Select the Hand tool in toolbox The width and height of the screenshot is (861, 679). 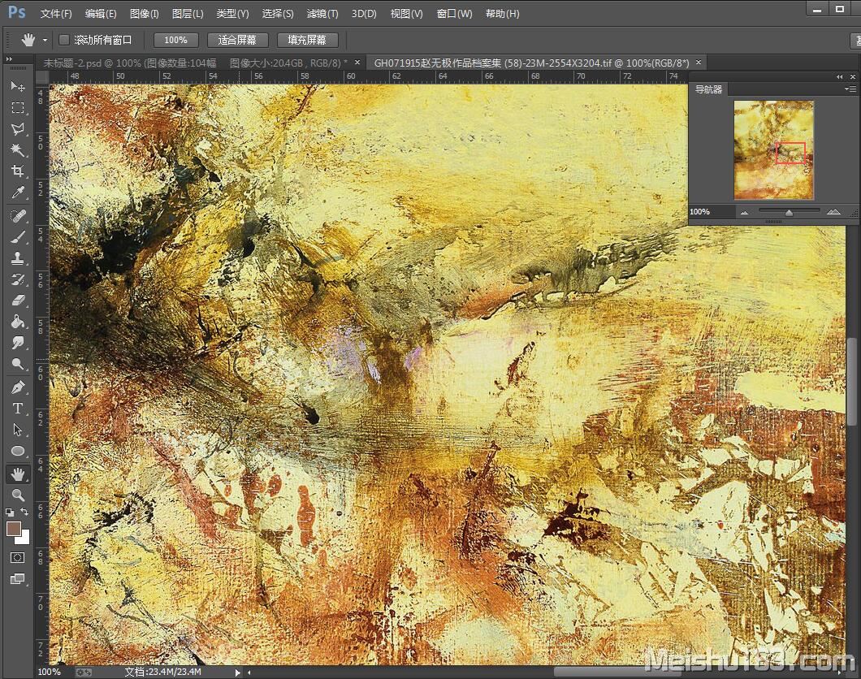[x=18, y=474]
